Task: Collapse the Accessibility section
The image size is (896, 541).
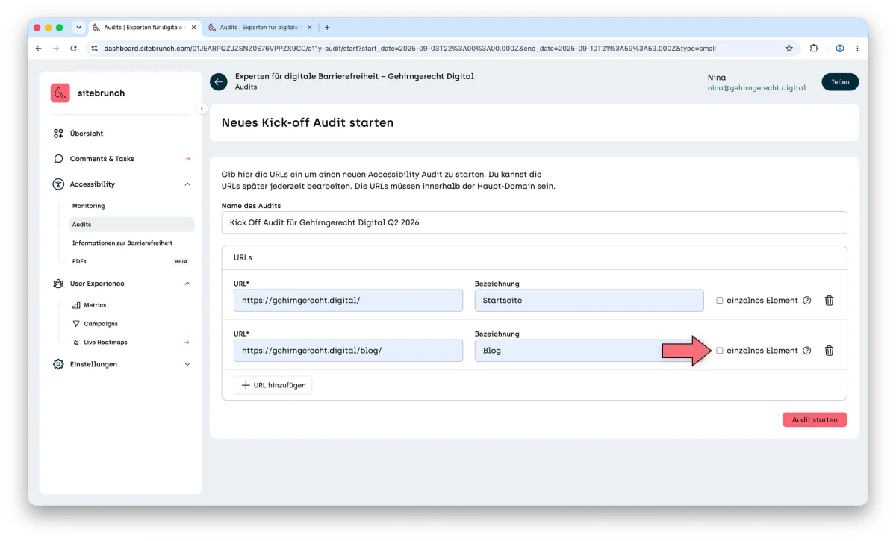Action: (187, 184)
